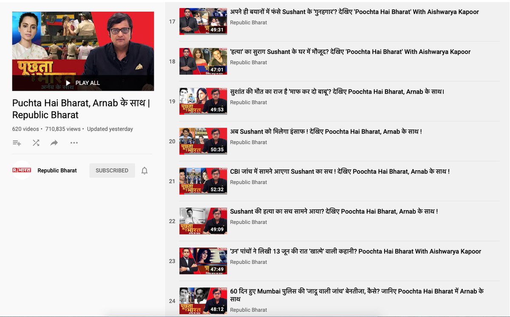Click the "710,835 views" text
Image resolution: width=510 pixels, height=317 pixels.
63,129
